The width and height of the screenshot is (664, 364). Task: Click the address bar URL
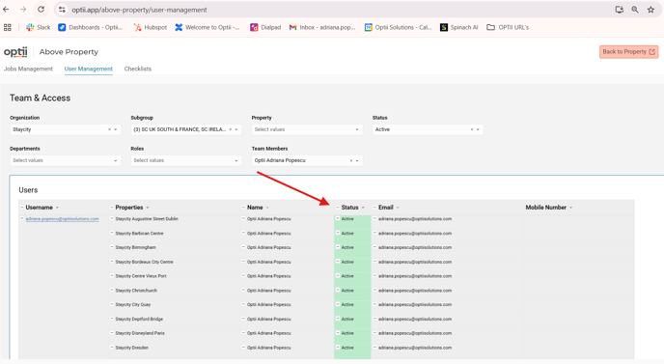coord(139,10)
